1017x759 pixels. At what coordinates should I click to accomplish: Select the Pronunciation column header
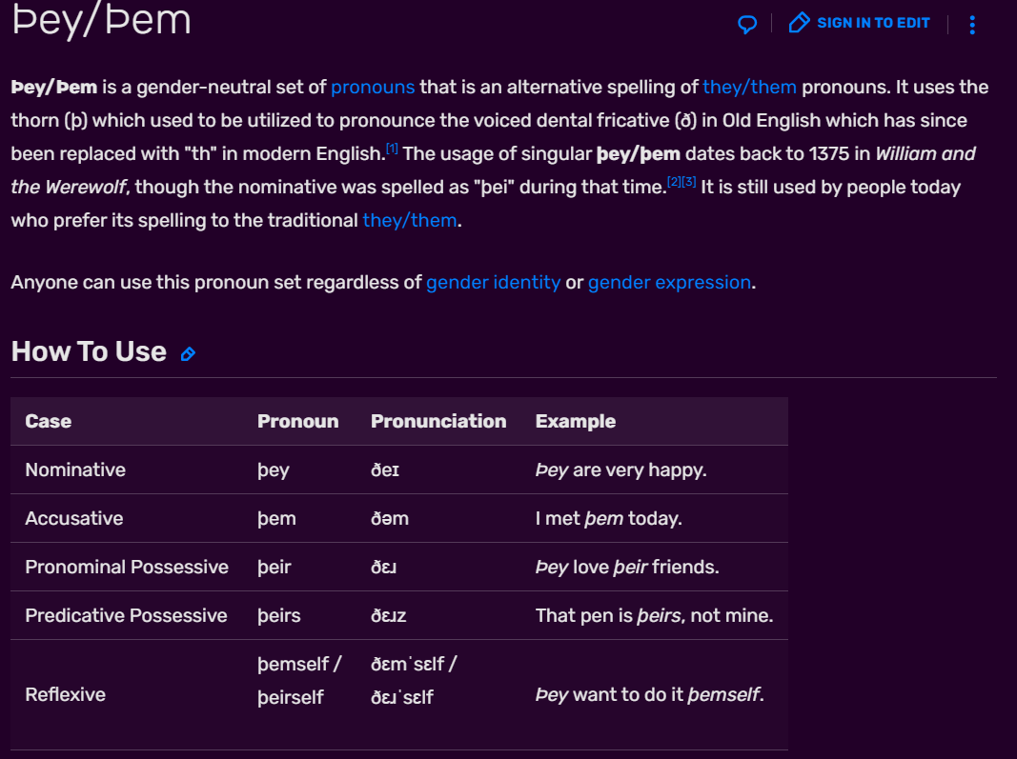(438, 421)
